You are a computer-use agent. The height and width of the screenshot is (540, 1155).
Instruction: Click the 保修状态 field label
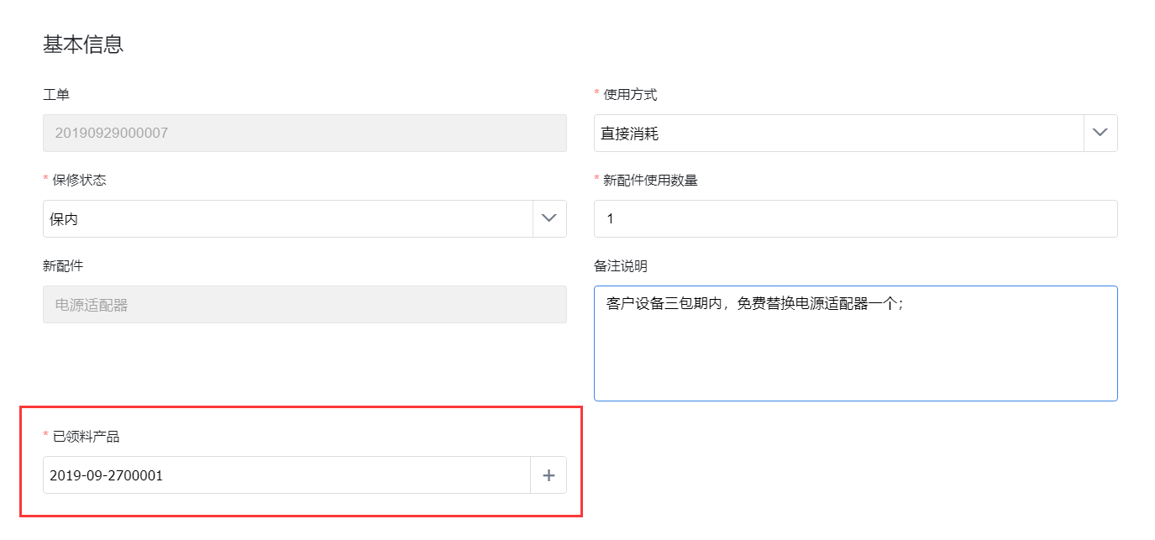pos(79,181)
